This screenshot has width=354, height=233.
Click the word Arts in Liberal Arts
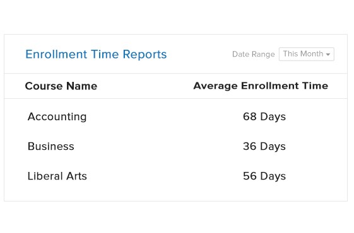[76, 176]
